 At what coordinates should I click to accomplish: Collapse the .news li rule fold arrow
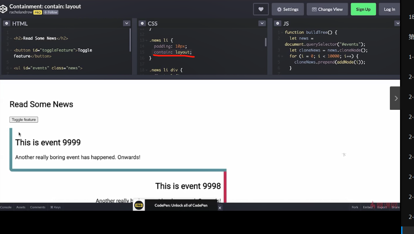147,40
